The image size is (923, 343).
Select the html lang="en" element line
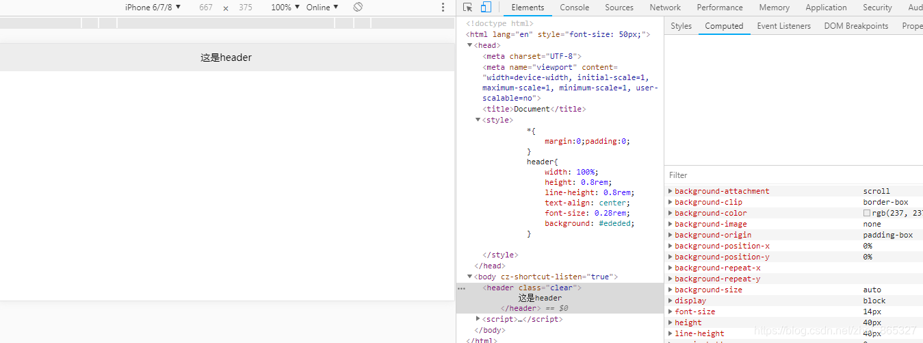(558, 34)
